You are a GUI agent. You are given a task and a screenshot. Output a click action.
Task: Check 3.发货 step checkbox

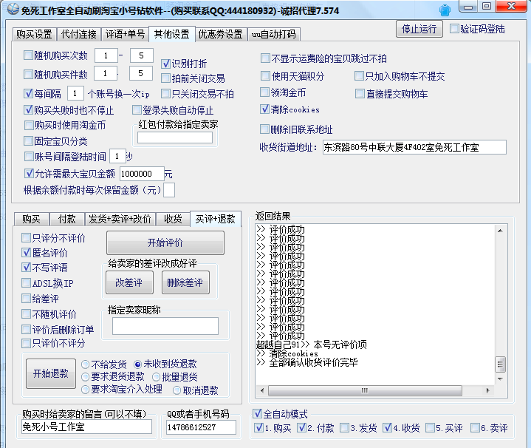[x=344, y=427]
